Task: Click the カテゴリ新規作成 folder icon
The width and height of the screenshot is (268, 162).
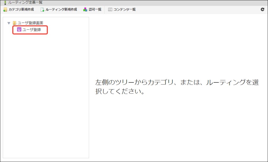Action: [5, 10]
